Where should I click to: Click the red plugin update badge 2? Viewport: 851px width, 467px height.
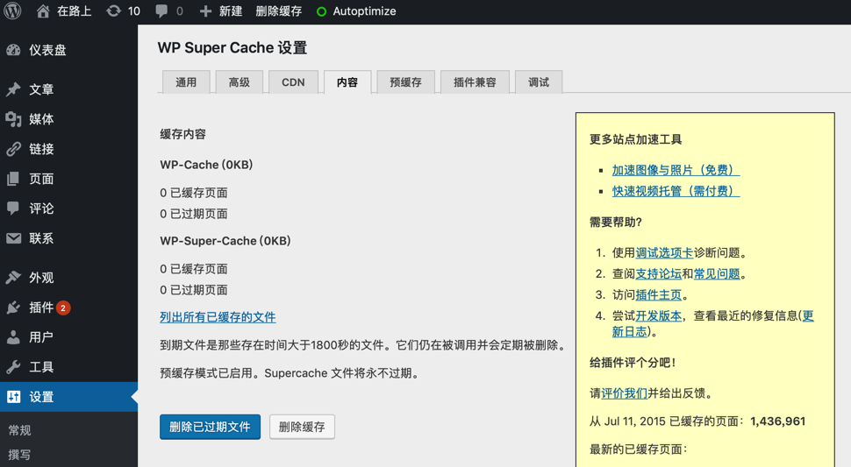pos(63,308)
